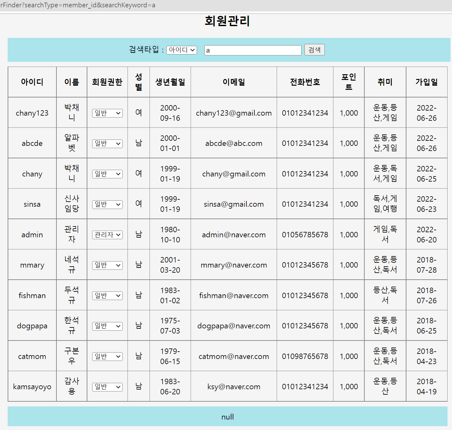The height and width of the screenshot is (430, 452).
Task: Click the search keyword input field
Action: [x=253, y=50]
